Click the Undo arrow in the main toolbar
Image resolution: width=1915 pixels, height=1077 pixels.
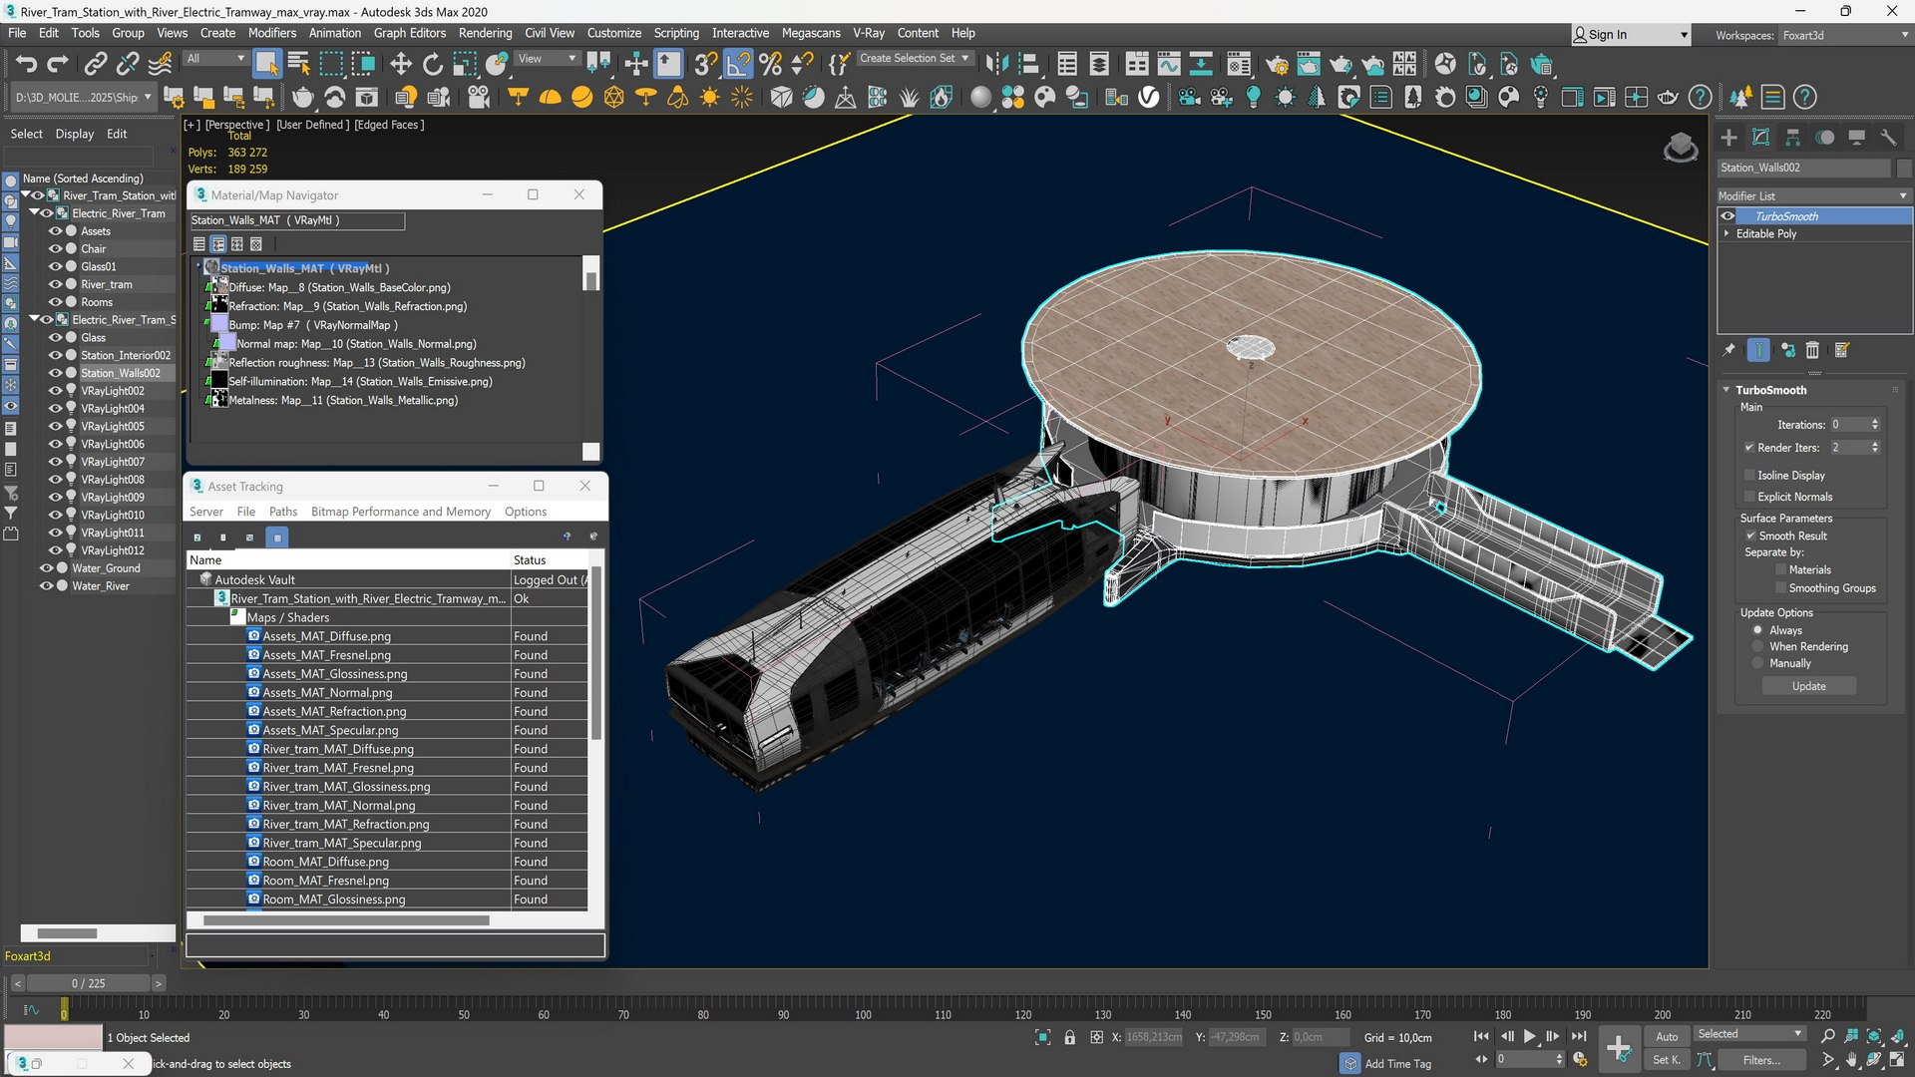point(26,65)
